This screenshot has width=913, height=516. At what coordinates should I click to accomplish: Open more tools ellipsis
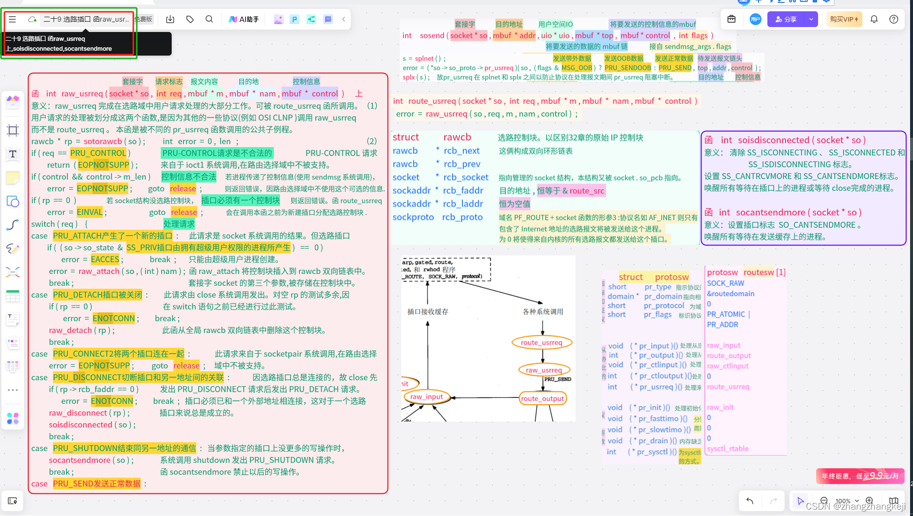13,390
